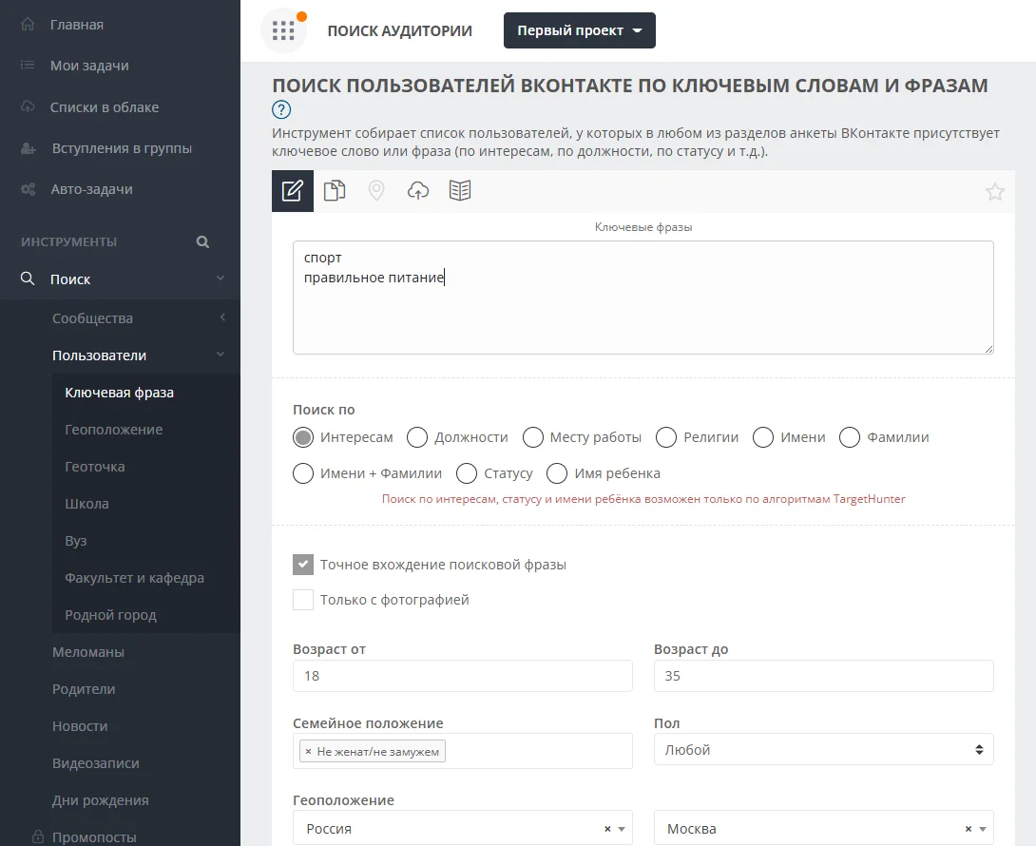The image size is (1036, 846).
Task: Click the Семейное положение tag field
Action: pos(463,751)
